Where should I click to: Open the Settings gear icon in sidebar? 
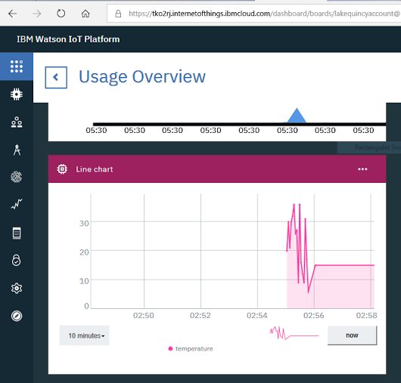tap(17, 289)
